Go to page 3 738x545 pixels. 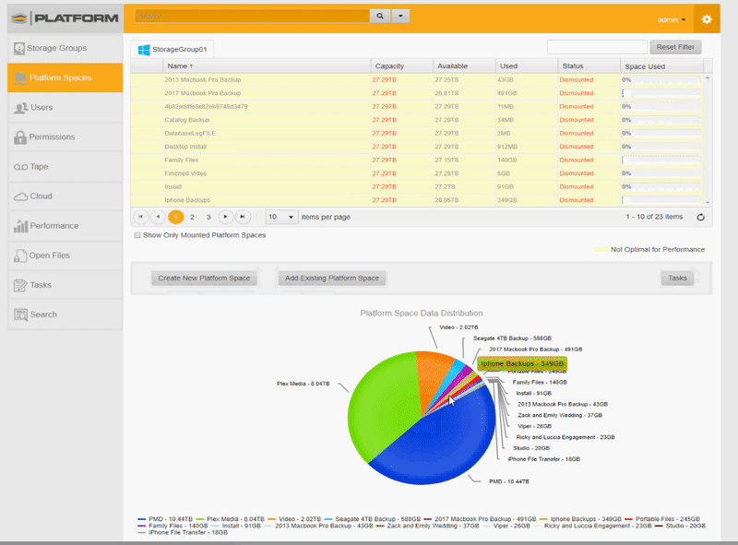pos(208,217)
